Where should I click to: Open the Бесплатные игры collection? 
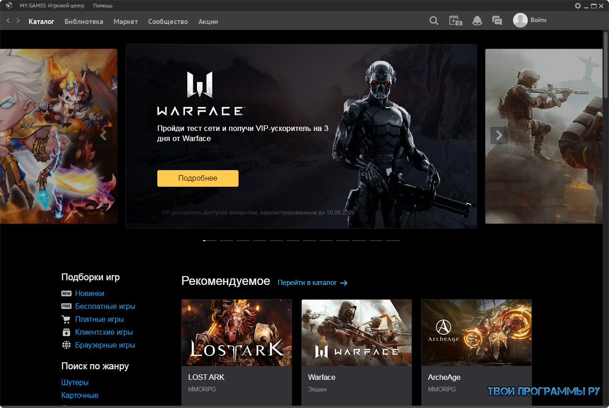[105, 306]
